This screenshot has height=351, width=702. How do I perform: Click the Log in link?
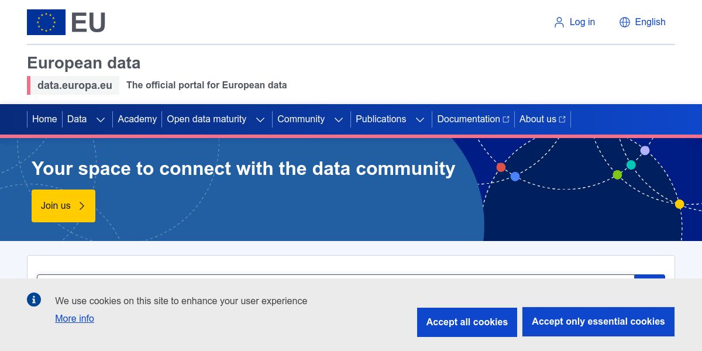pos(582,22)
